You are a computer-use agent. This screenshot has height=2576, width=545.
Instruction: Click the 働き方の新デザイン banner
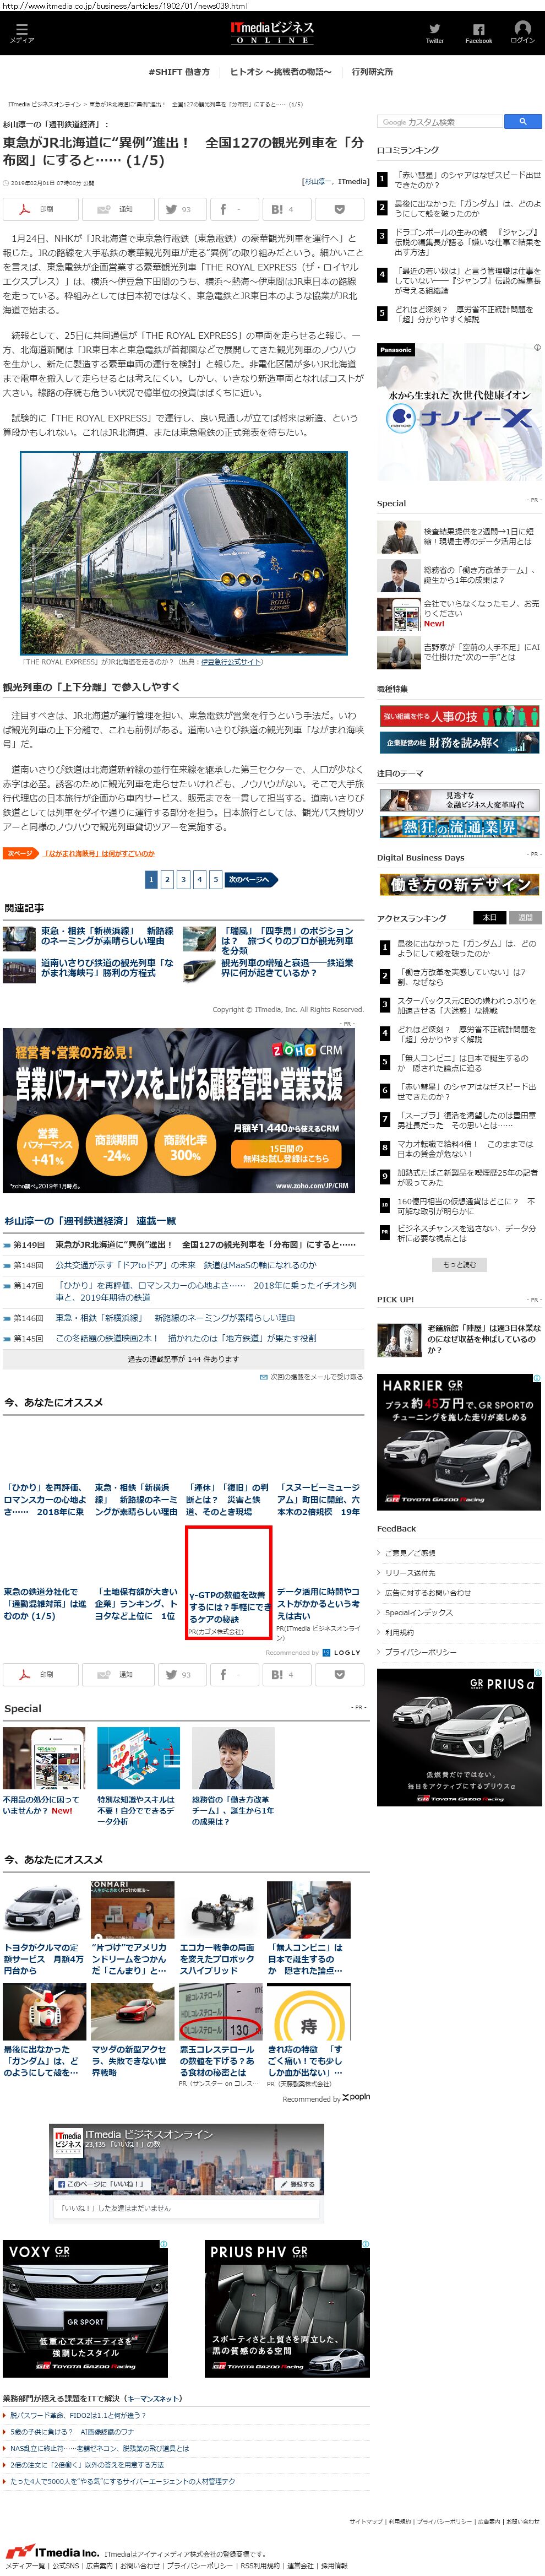pos(460,884)
